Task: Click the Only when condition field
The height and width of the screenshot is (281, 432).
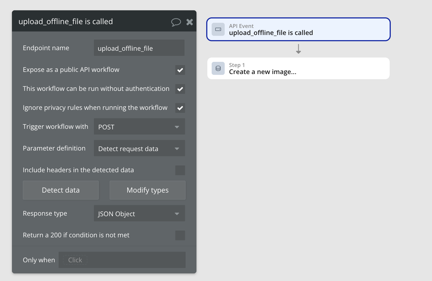Action: (122, 260)
